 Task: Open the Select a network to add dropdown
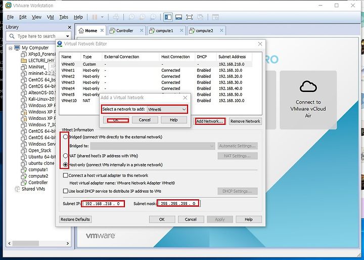(167, 109)
